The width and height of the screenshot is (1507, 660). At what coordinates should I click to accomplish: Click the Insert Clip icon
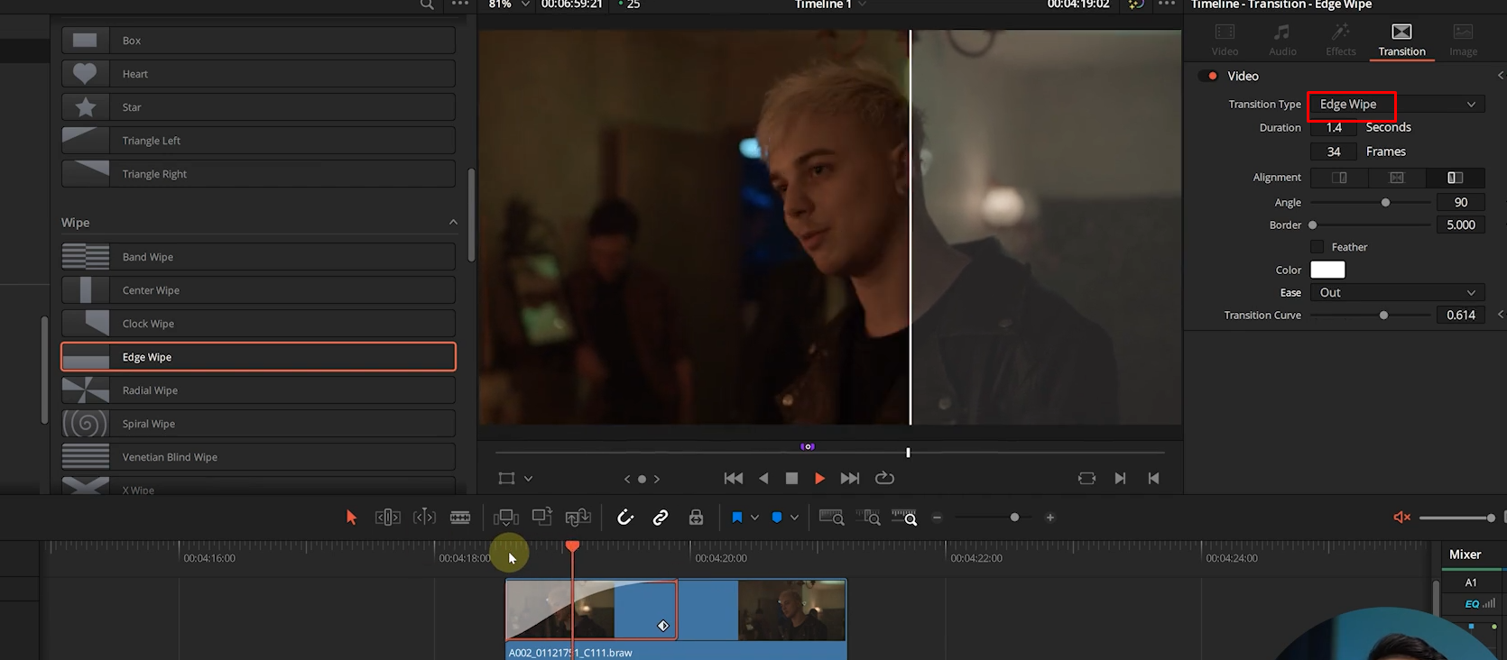(505, 518)
